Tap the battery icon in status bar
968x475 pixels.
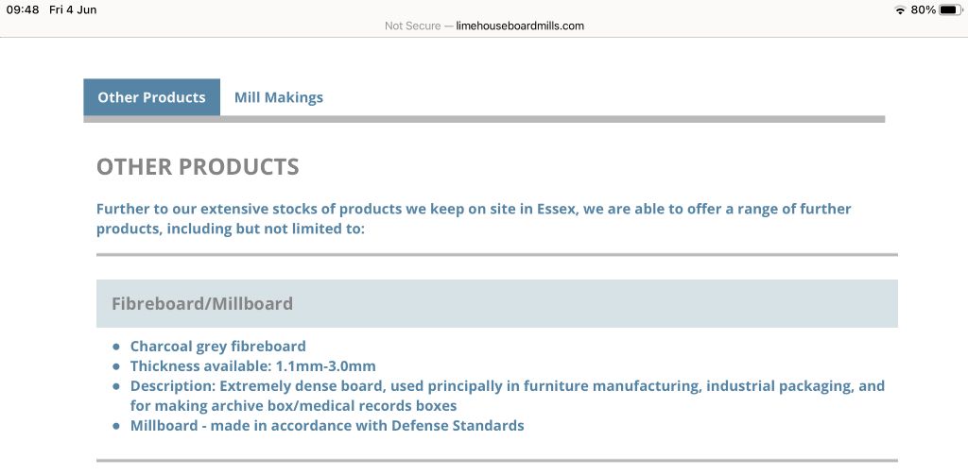click(x=951, y=9)
